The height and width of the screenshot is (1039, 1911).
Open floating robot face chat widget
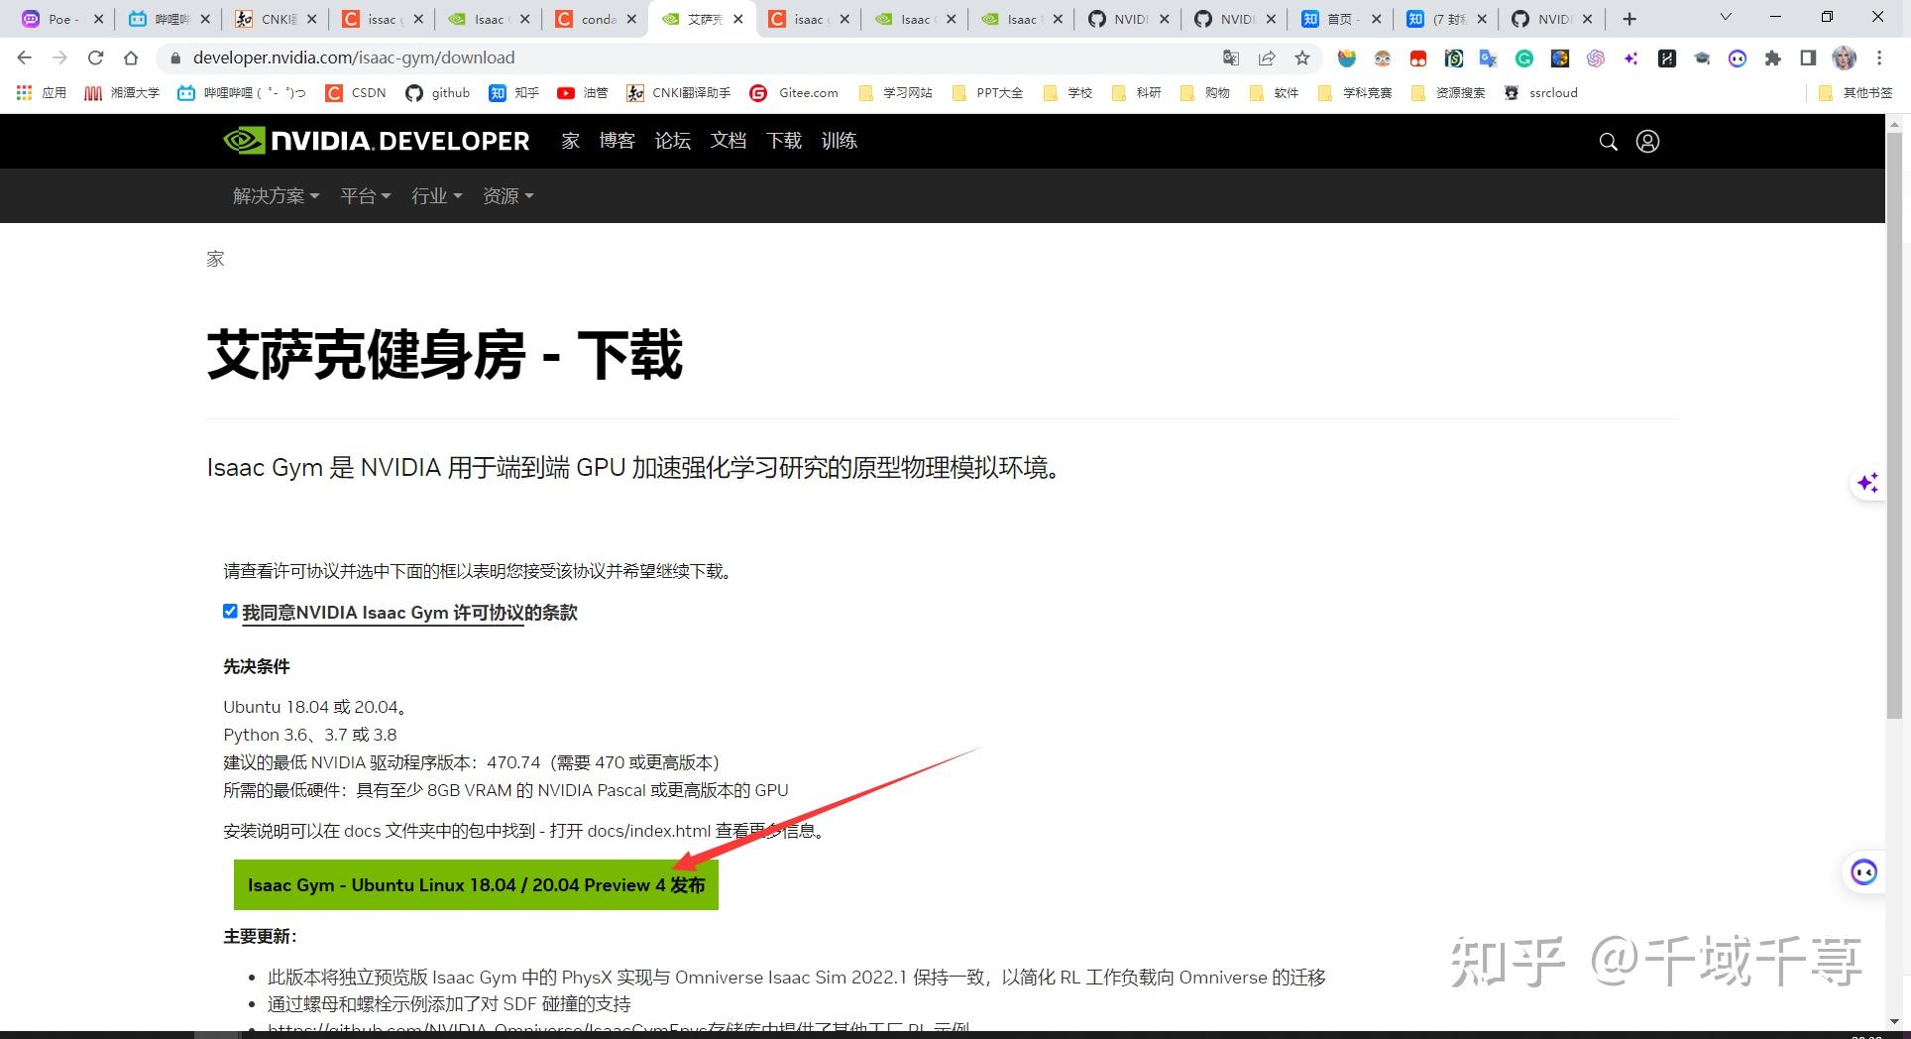[1864, 872]
